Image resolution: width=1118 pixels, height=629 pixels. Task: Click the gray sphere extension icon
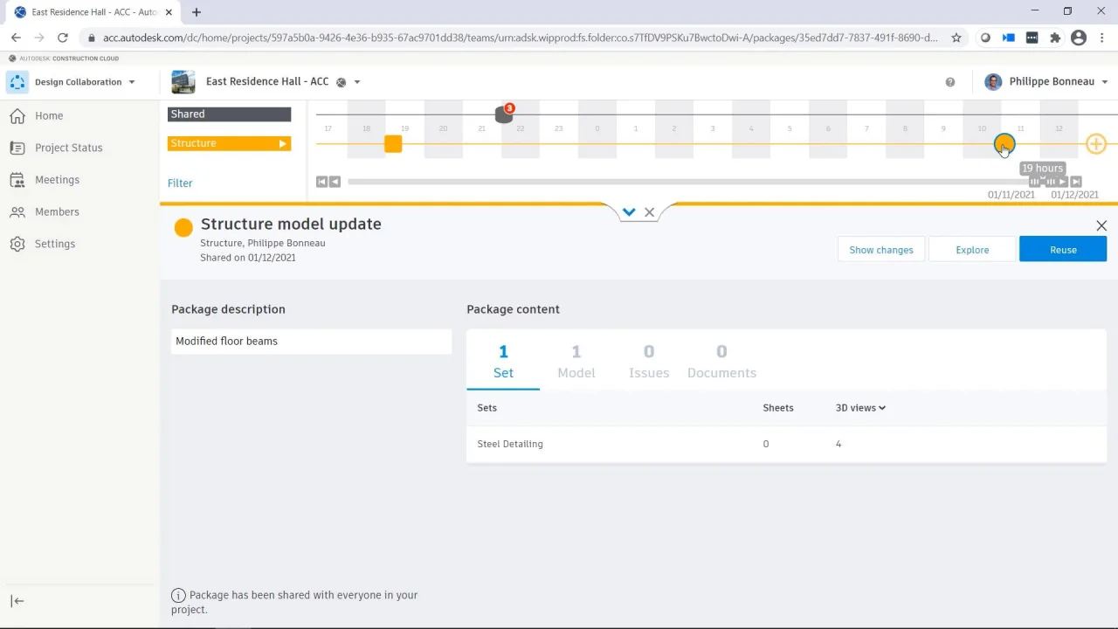[985, 38]
